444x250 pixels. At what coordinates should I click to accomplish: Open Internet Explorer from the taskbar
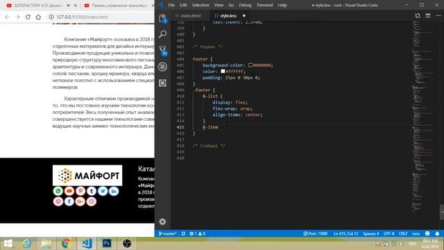pos(27,244)
